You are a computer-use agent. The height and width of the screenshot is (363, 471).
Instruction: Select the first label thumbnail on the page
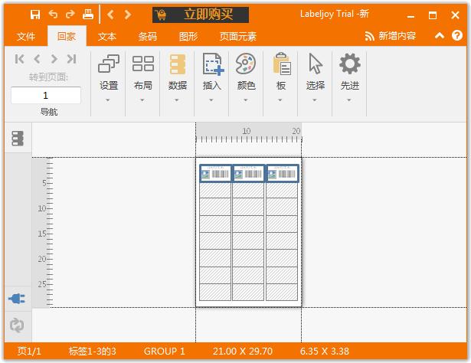(215, 174)
